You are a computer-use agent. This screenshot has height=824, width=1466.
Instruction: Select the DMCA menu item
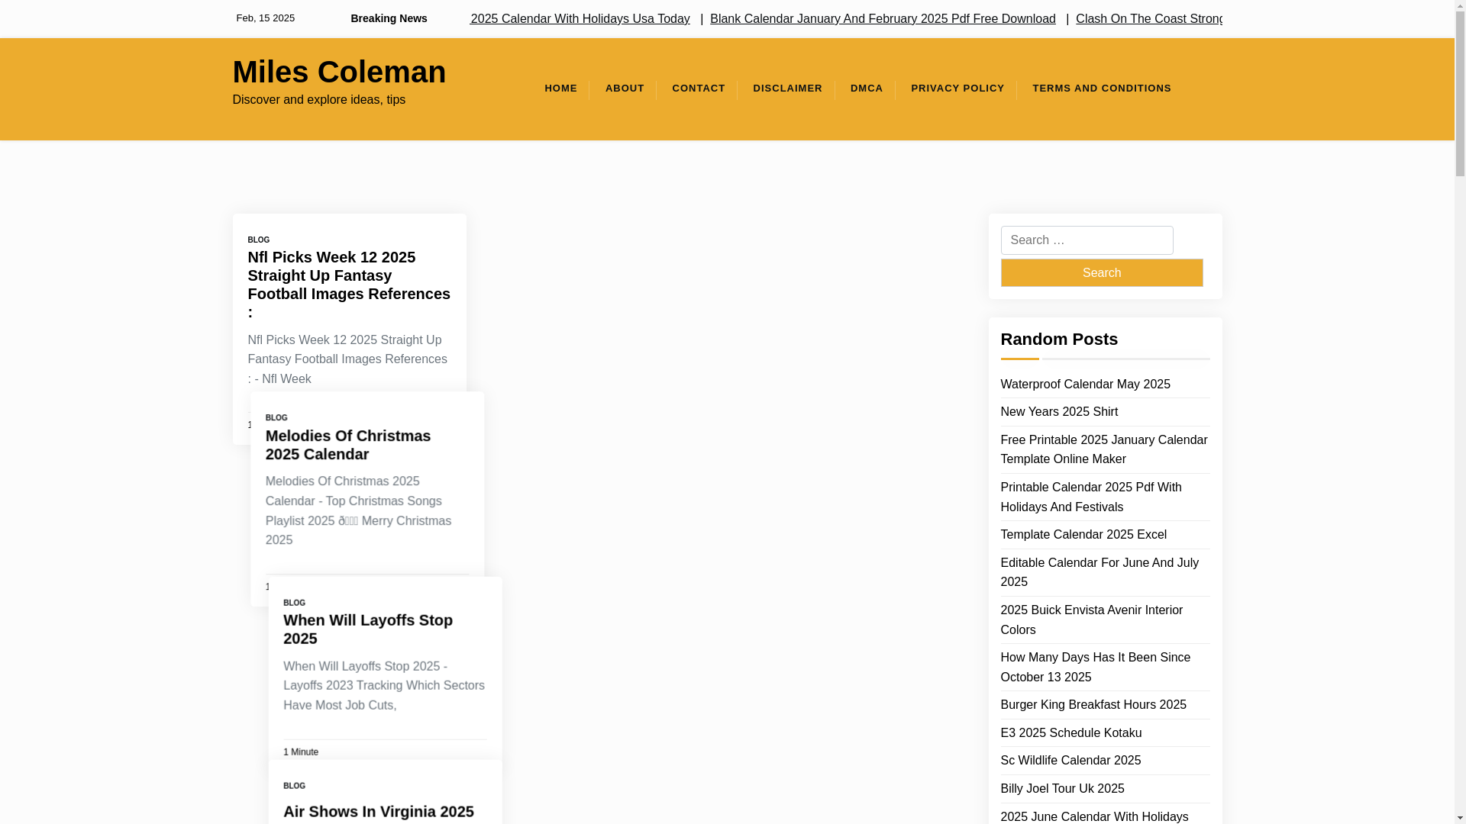(866, 89)
